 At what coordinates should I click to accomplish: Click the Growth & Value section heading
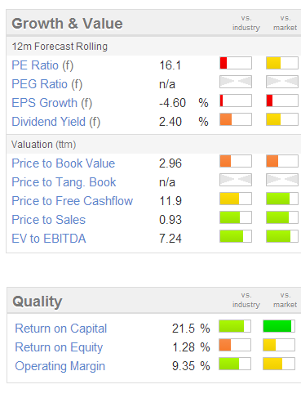click(67, 24)
